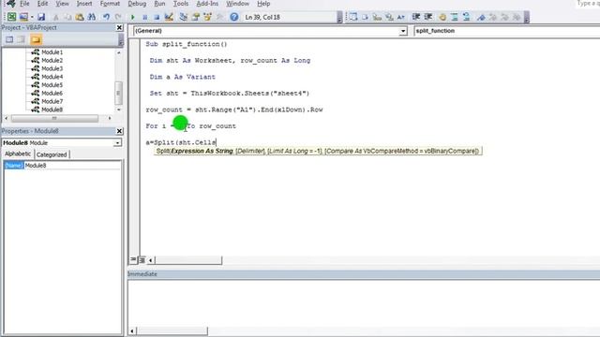
Task: Click List Constants icon in Edit toolbar
Action: (365, 17)
